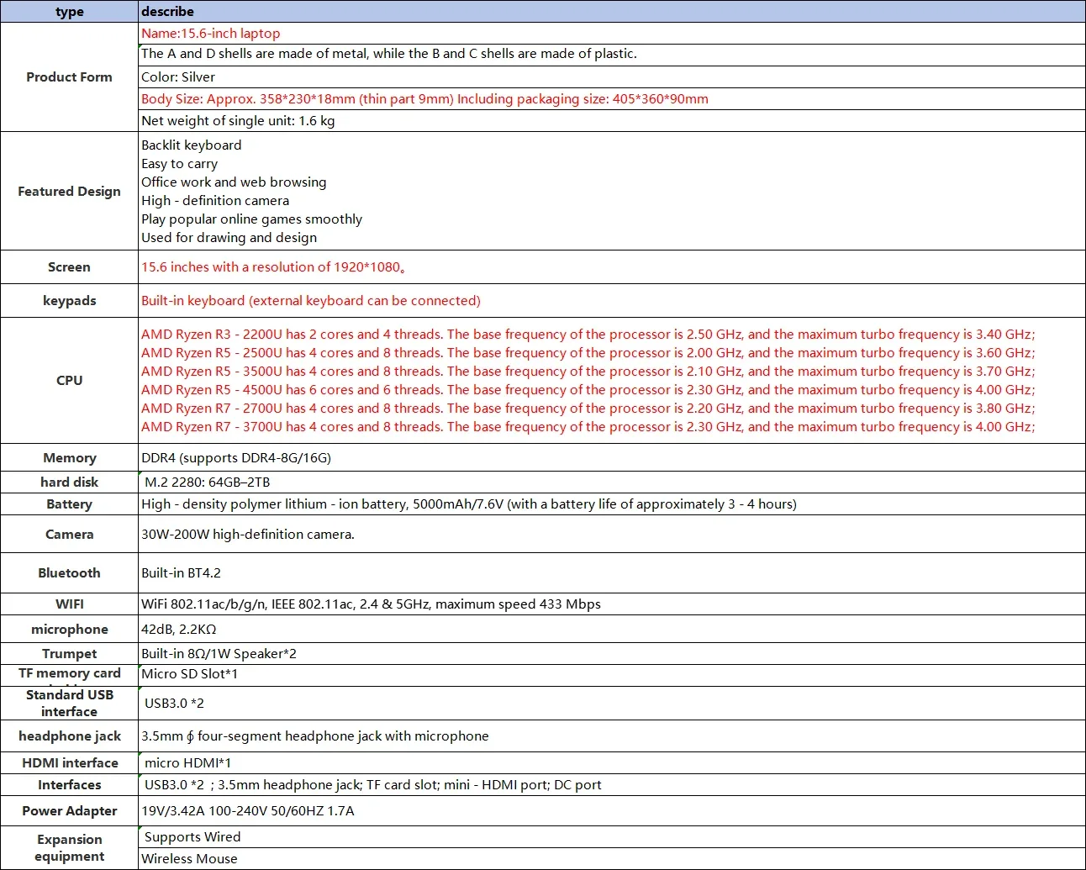This screenshot has width=1086, height=870.
Task: Select the Body Size description cell
Action: coord(612,99)
